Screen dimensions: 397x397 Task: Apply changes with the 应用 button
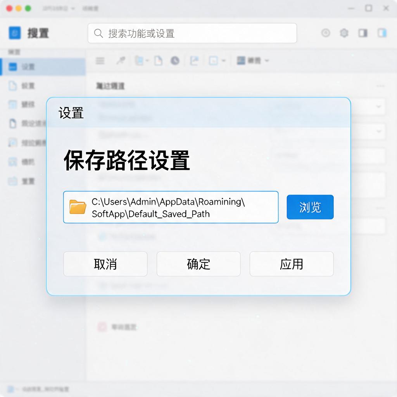click(292, 264)
